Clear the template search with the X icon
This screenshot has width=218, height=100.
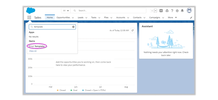[x=73, y=27]
